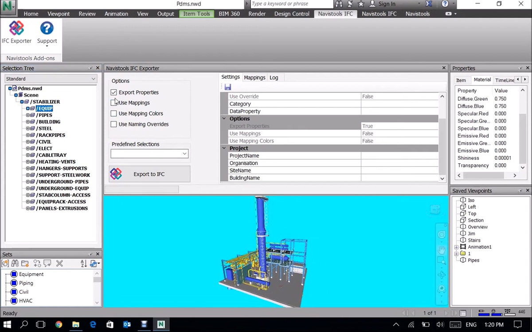532x332 pixels.
Task: Open import/export sets icon
Action: point(94,263)
